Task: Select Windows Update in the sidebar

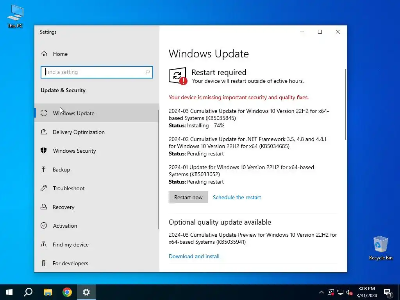Action: click(x=97, y=113)
